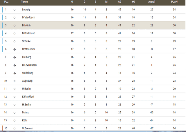Image resolution: width=186 pixels, height=132 pixels.
Task: Select the Köln table row
Action: [93, 120]
